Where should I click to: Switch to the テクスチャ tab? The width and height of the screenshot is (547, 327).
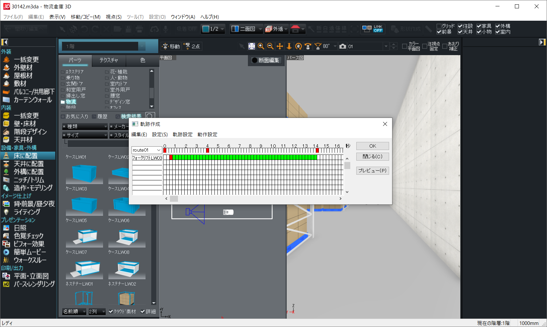click(109, 60)
